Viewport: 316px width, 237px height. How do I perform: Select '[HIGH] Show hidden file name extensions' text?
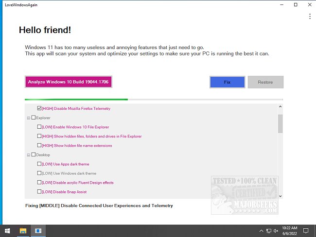tap(77, 146)
